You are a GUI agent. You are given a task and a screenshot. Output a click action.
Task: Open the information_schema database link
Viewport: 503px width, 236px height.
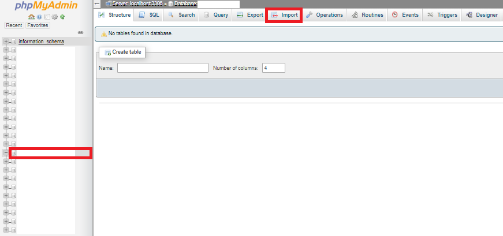tap(41, 42)
